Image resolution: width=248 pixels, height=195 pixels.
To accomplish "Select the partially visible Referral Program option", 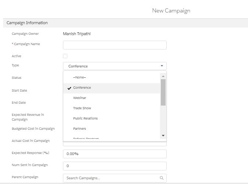I will pos(86,139).
